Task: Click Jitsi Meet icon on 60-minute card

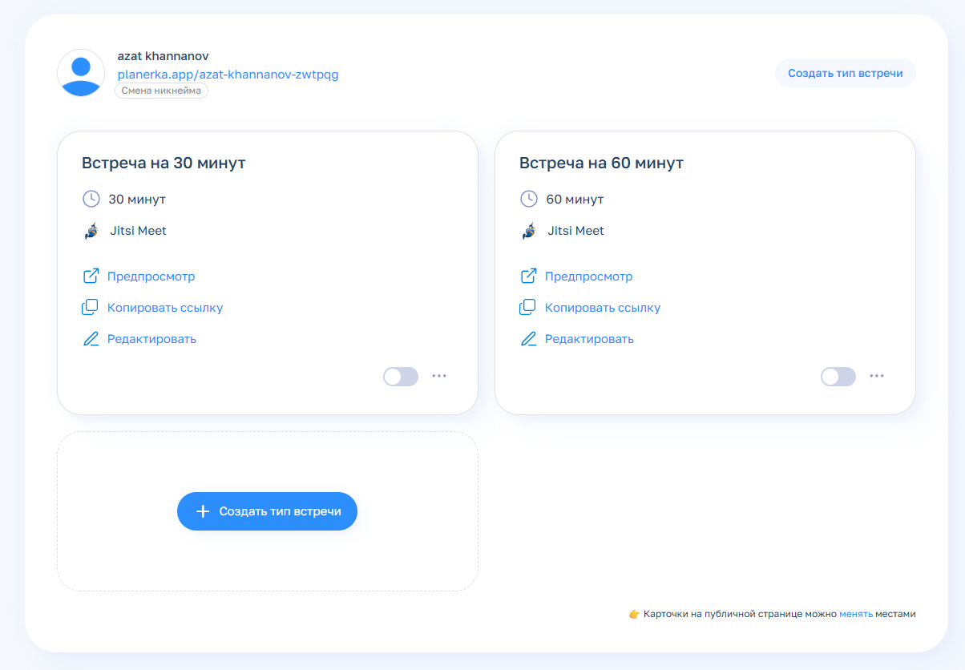Action: (528, 231)
